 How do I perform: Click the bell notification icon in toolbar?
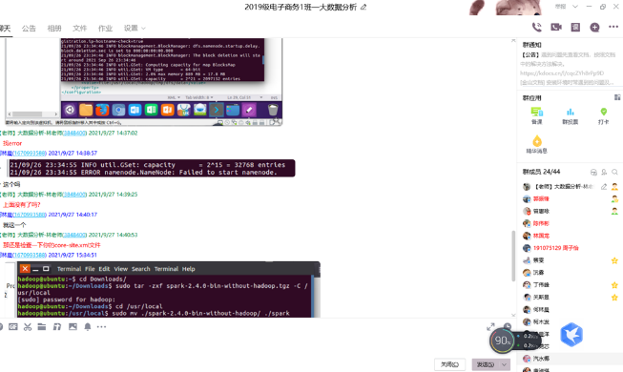click(88, 326)
